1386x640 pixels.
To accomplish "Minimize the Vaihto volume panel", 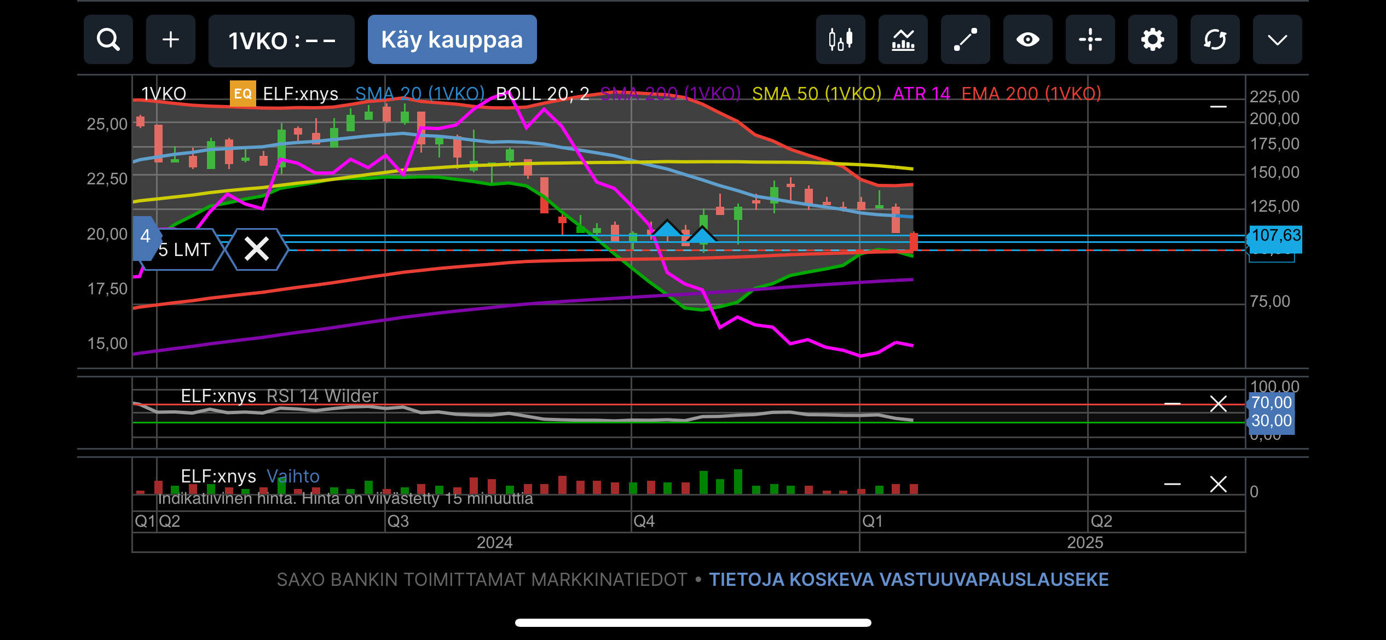I will point(1172,484).
